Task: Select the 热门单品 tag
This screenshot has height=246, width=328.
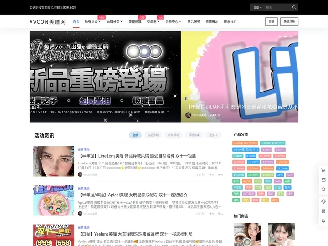Action: coord(249,194)
